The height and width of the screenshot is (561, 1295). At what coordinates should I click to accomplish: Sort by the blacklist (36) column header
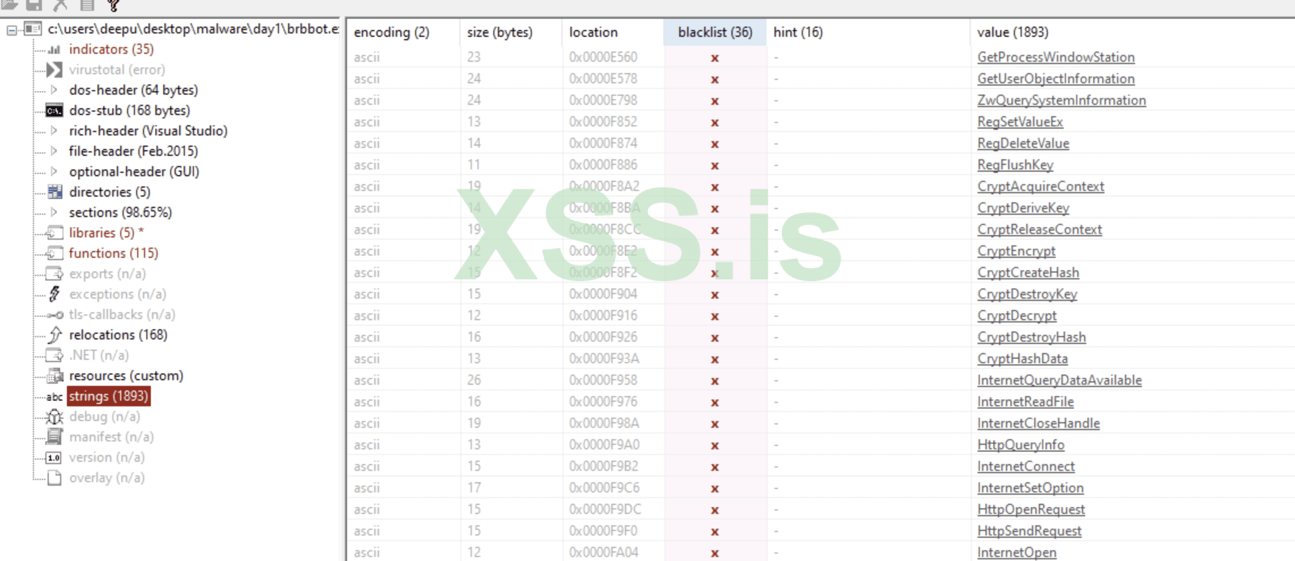(715, 32)
